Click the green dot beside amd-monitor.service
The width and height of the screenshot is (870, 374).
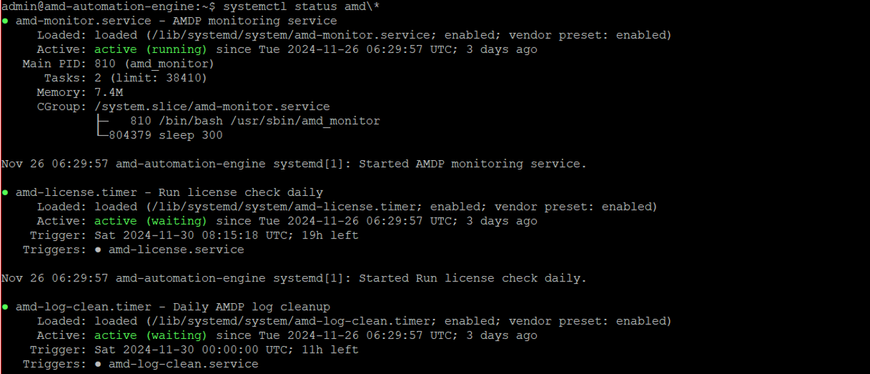click(5, 21)
